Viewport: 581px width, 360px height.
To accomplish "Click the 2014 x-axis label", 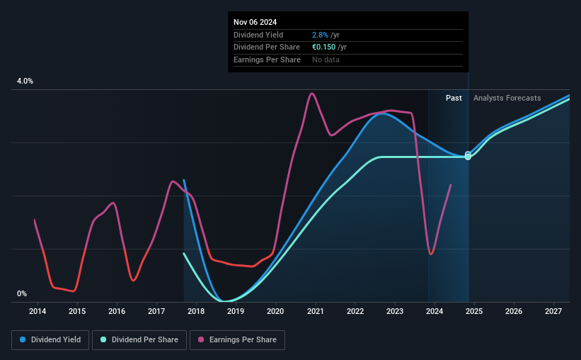I will coord(38,311).
